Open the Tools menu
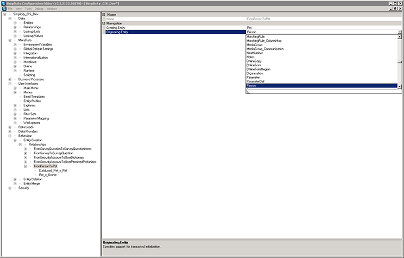Viewport: 404px width, 258px height. (28, 9)
